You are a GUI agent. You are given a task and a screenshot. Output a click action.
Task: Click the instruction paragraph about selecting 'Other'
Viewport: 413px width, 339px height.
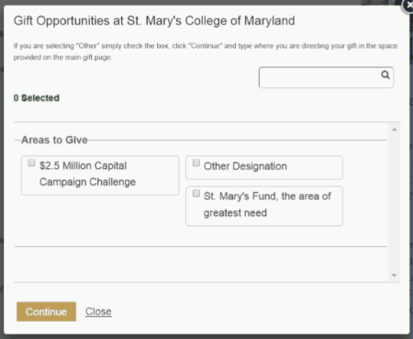(x=206, y=51)
